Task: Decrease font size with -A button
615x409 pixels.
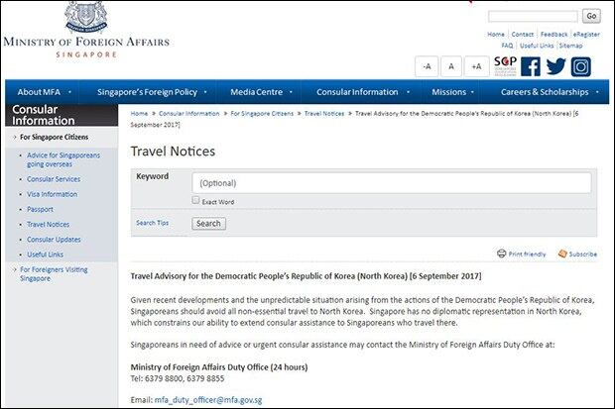Action: point(427,66)
